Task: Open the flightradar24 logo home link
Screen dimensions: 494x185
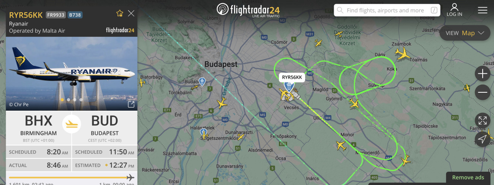Action: pyautogui.click(x=248, y=10)
